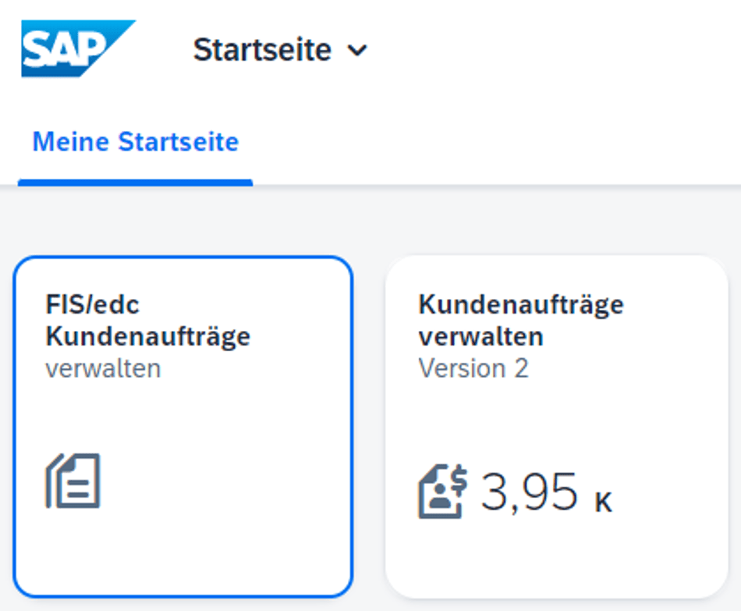Click the digits 3,95 in the tile
Screen dimensions: 741x611
point(530,492)
